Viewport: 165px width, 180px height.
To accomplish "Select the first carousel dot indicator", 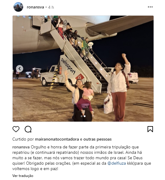I will [x=82, y=116].
